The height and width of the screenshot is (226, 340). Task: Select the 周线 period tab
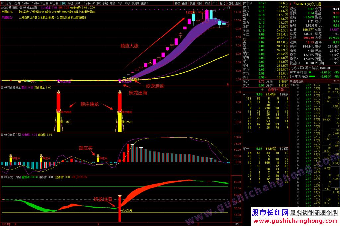coord(70,3)
